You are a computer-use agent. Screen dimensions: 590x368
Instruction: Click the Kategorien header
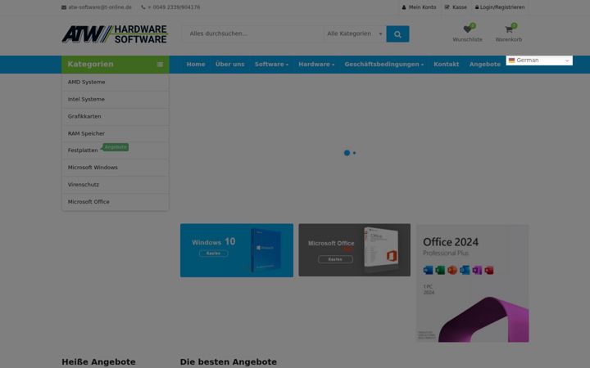pyautogui.click(x=116, y=65)
